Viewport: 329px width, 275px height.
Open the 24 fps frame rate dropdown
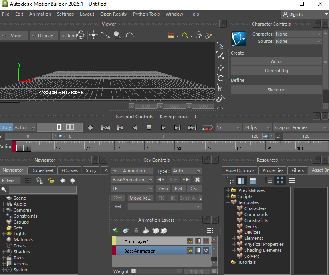point(257,127)
